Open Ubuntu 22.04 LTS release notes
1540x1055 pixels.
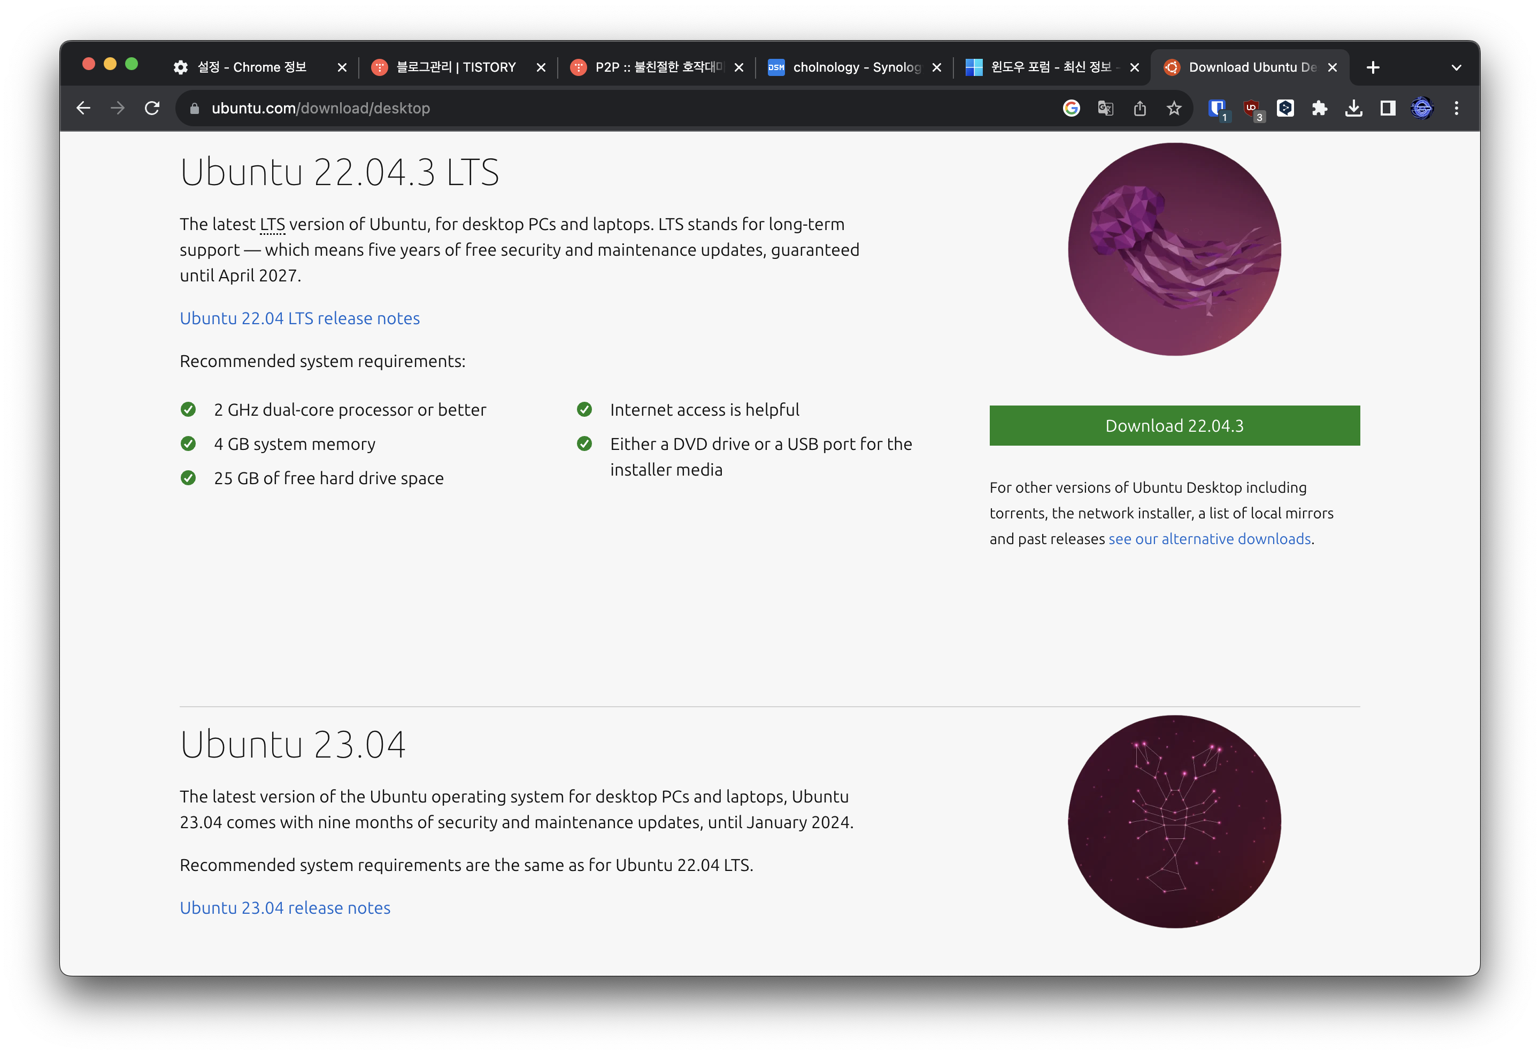299,318
